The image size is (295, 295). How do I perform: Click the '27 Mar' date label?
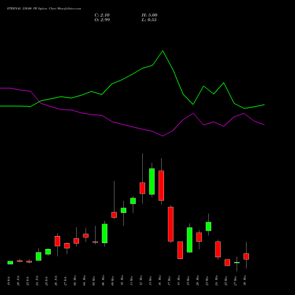point(235,281)
